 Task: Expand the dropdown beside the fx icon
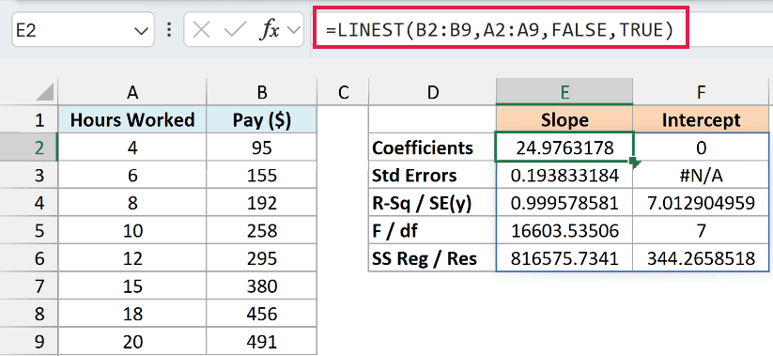(x=293, y=31)
